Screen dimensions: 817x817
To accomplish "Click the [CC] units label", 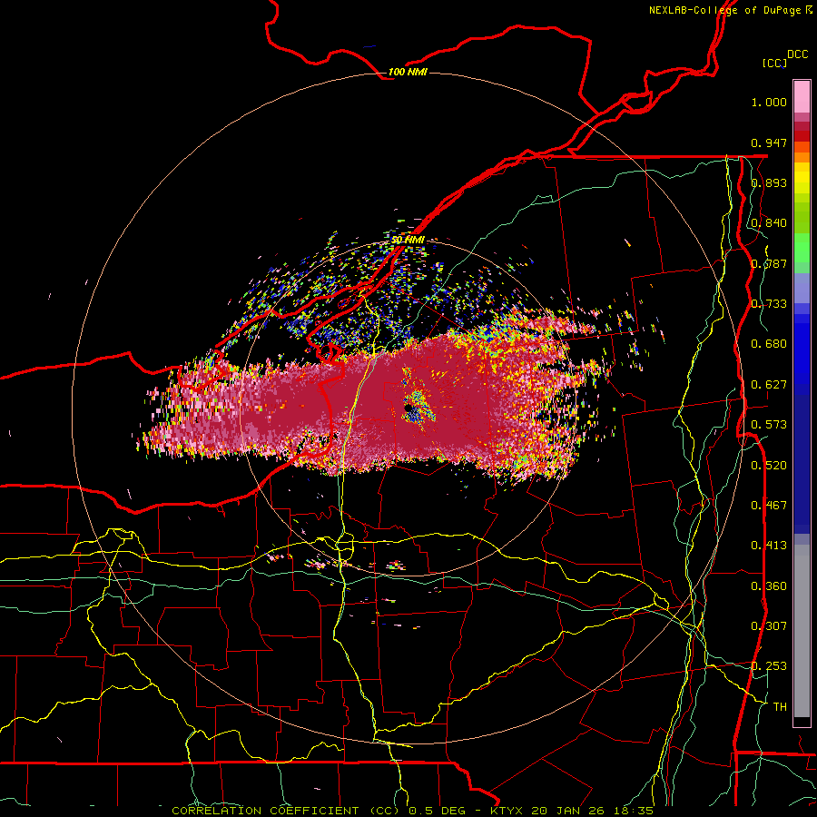I will pyautogui.click(x=774, y=63).
